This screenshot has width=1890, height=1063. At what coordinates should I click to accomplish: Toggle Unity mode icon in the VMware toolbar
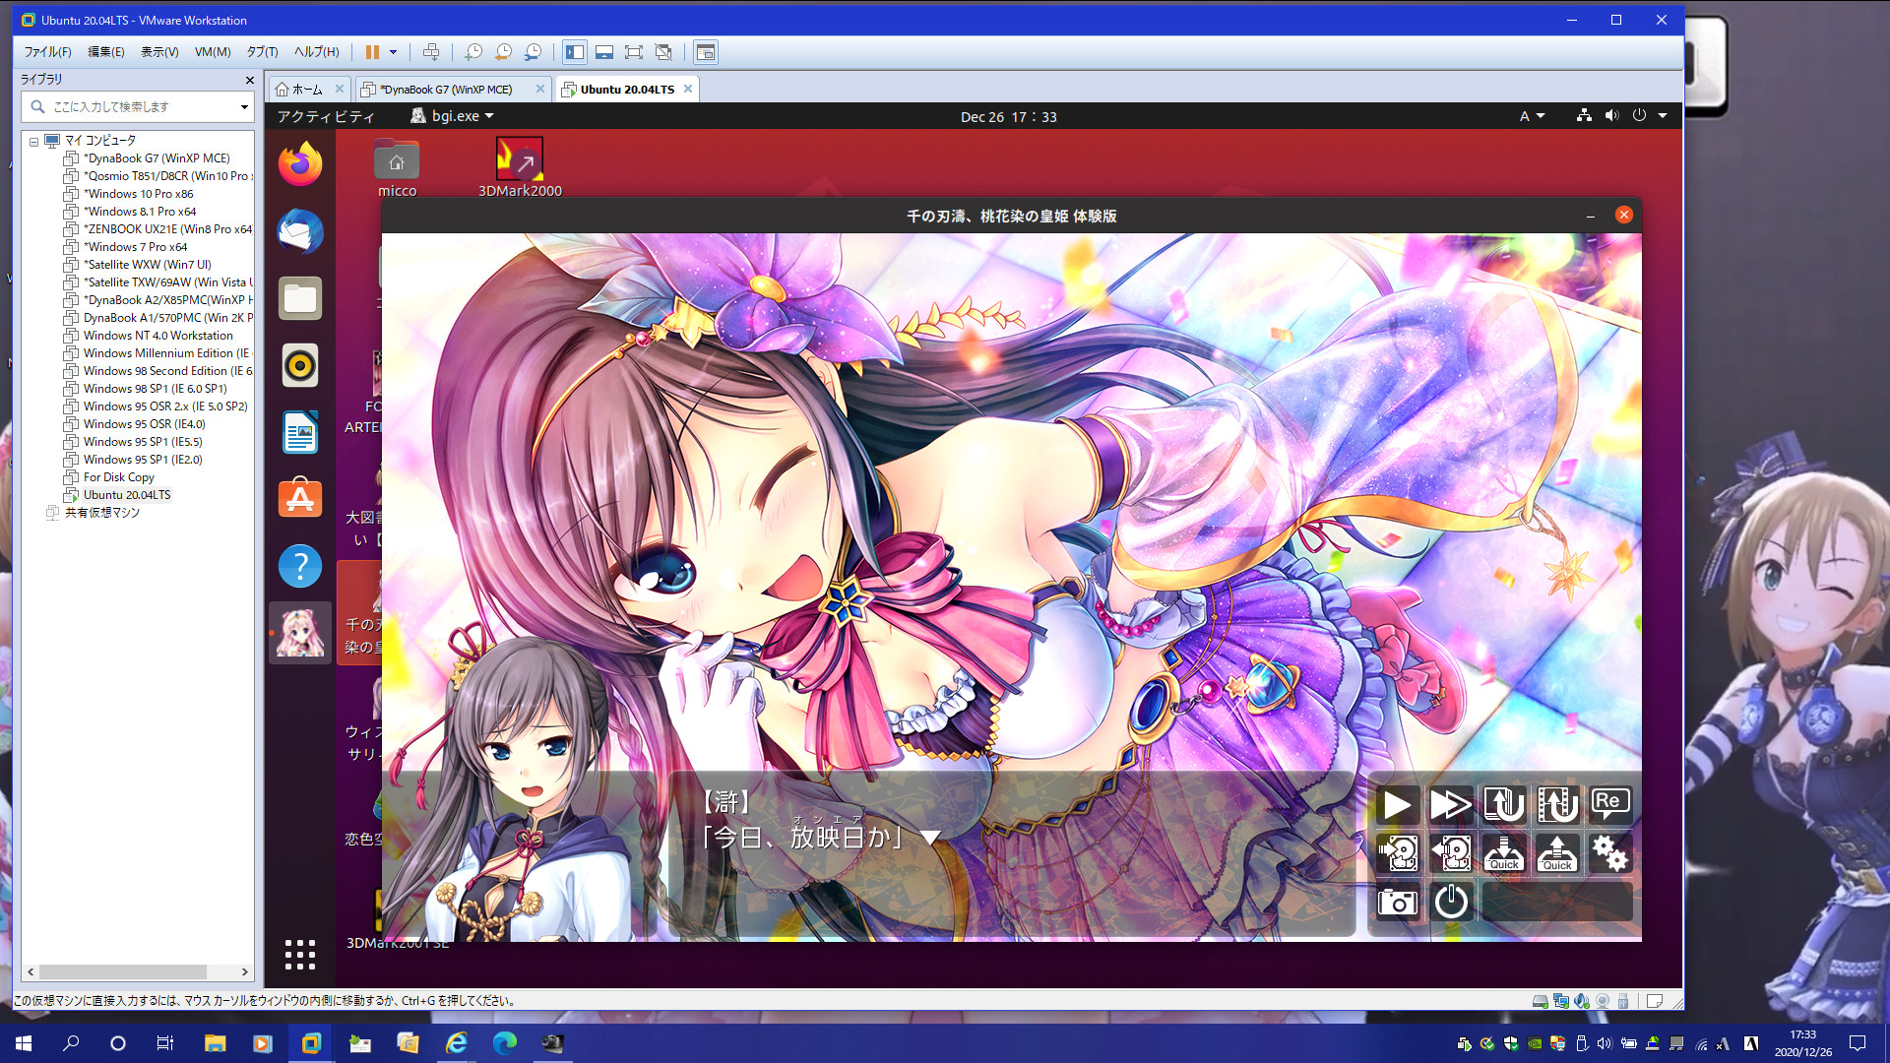tap(663, 52)
